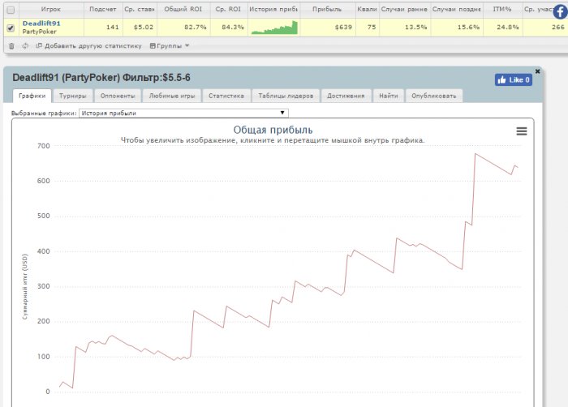This screenshot has height=407, width=568.
Task: Click the peak point of the profit line
Action: [475, 154]
